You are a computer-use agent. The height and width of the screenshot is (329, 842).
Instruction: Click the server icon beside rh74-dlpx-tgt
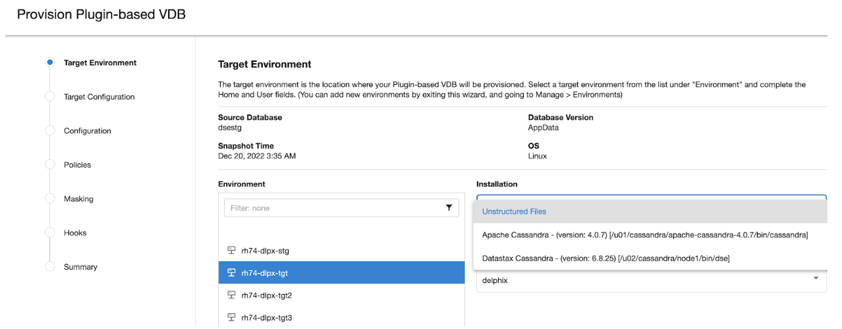(231, 273)
